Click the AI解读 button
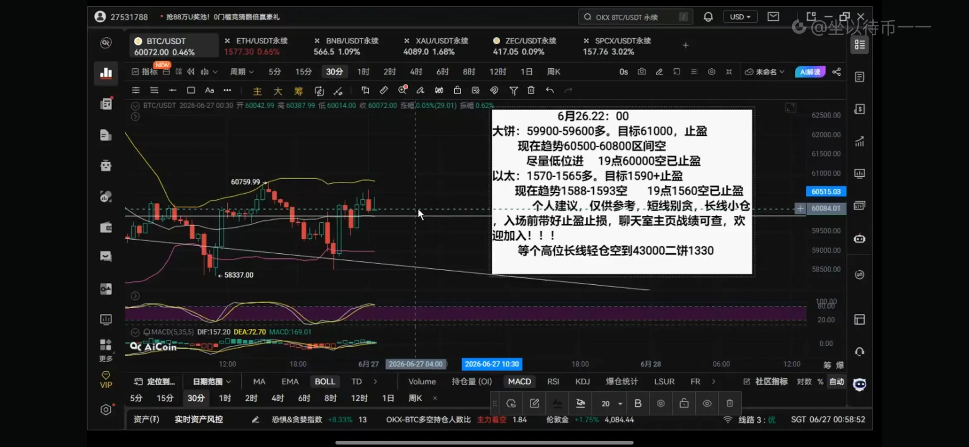The image size is (969, 447). (x=810, y=72)
